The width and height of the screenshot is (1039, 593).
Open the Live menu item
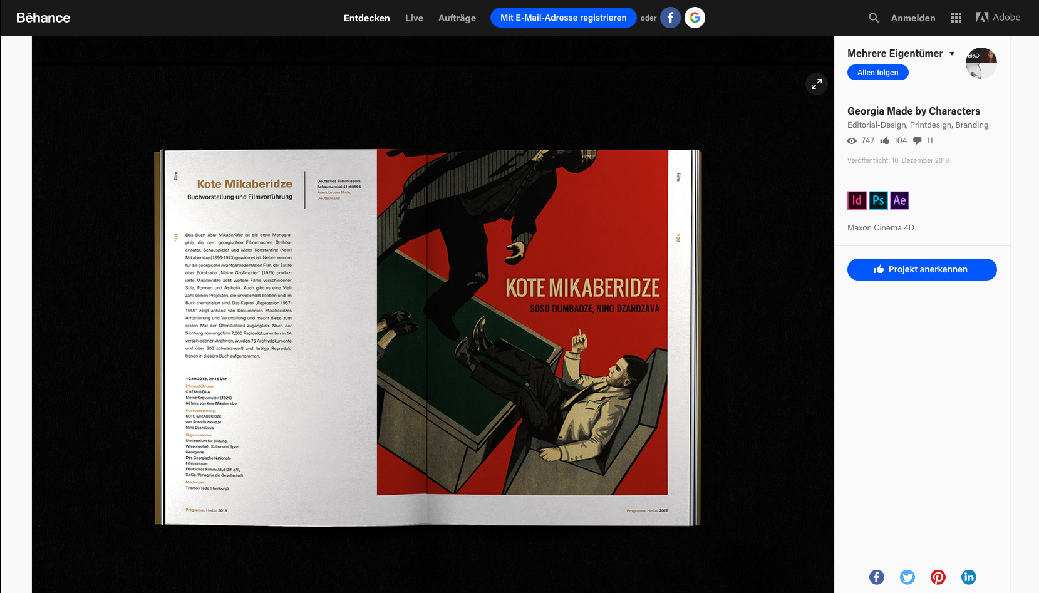414,18
